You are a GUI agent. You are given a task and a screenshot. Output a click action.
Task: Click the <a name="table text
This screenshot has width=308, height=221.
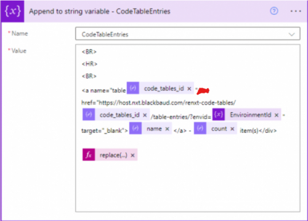(x=103, y=90)
